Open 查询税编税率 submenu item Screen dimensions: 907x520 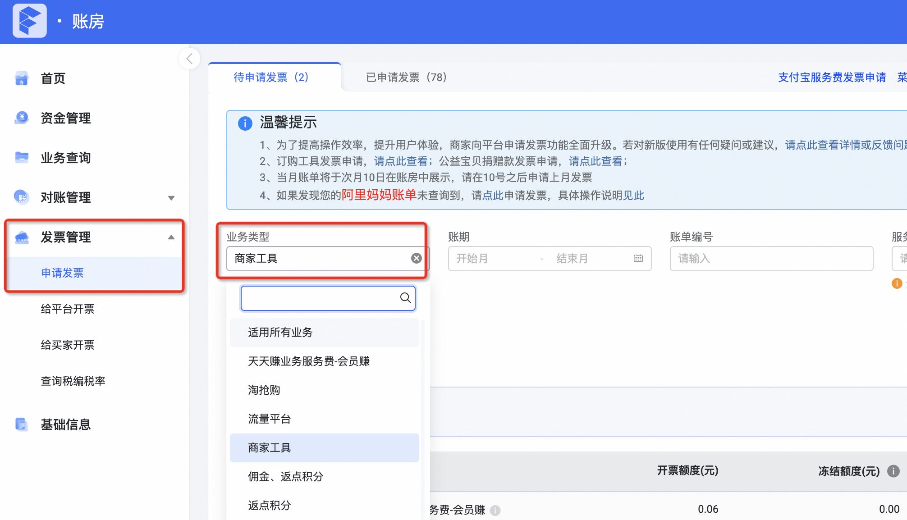73,381
